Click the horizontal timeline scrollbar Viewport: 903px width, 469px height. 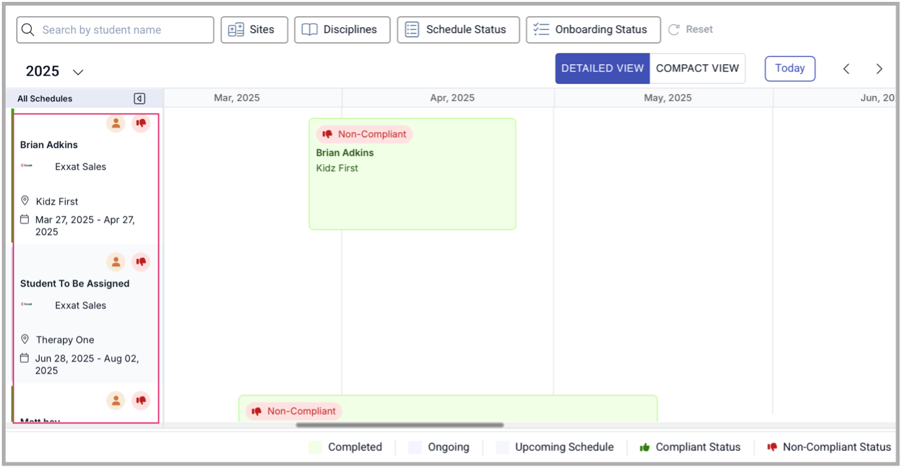click(x=400, y=425)
